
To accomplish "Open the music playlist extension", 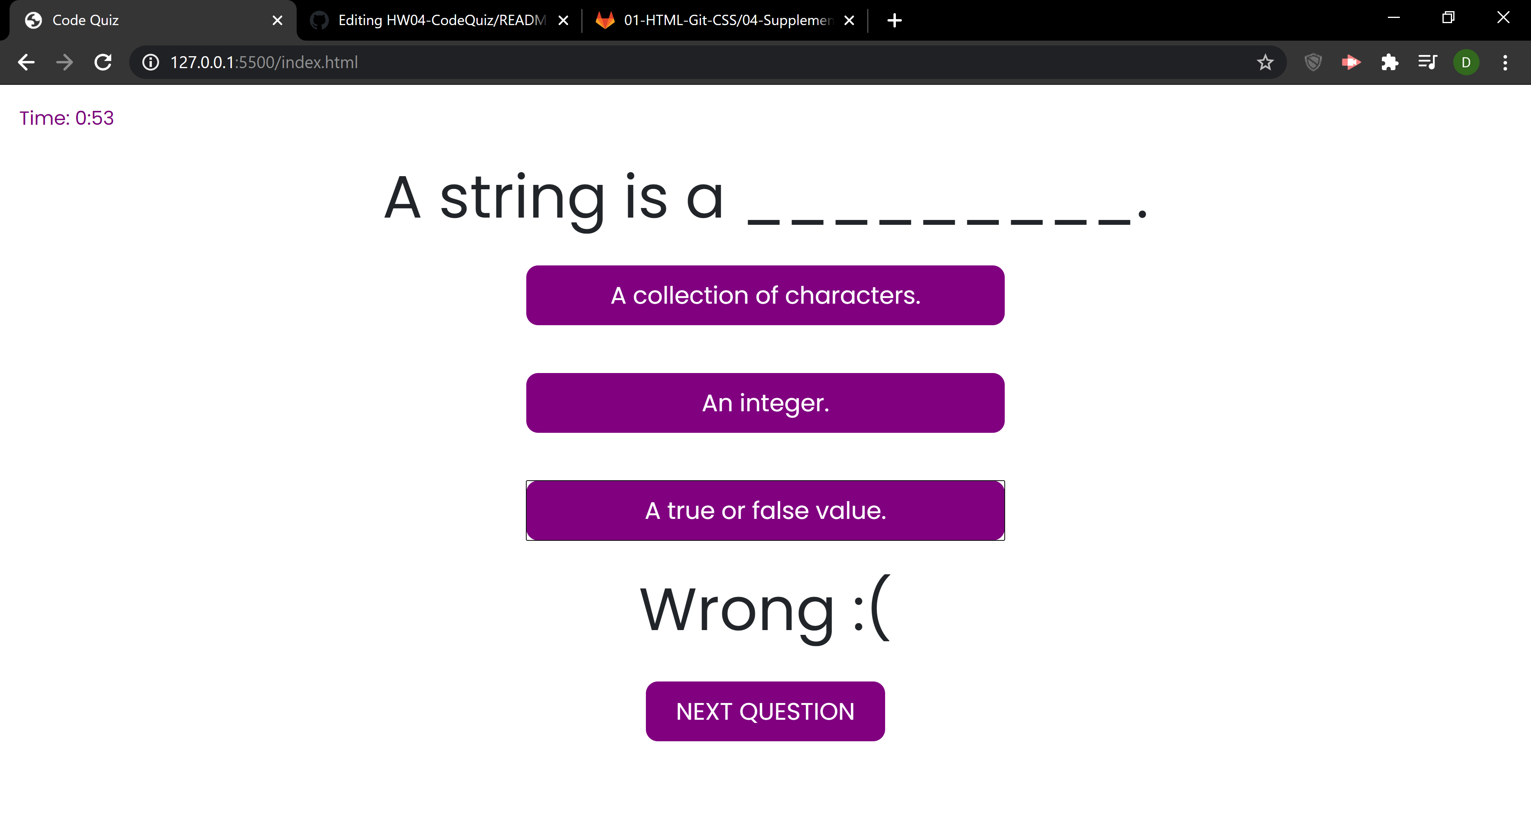I will click(x=1428, y=62).
